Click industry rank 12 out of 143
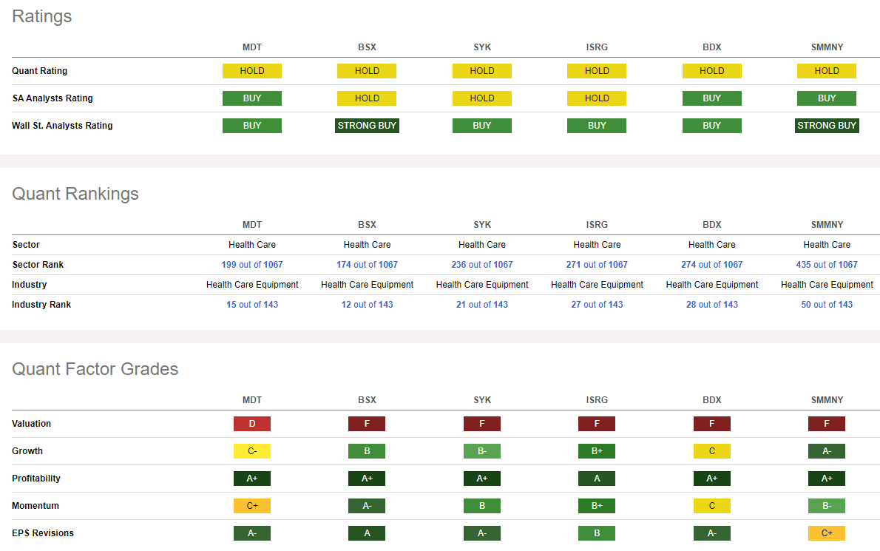The height and width of the screenshot is (551, 880). tap(367, 305)
